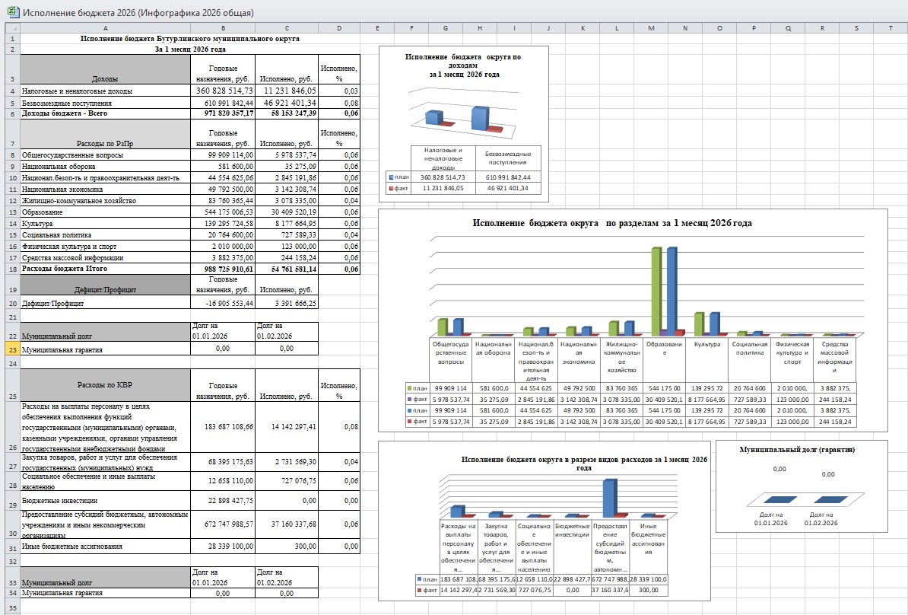Screen dimensions: 908x615
Task: Select row 4 header
Action: [12, 91]
